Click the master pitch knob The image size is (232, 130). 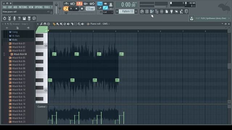pyautogui.click(x=60, y=8)
